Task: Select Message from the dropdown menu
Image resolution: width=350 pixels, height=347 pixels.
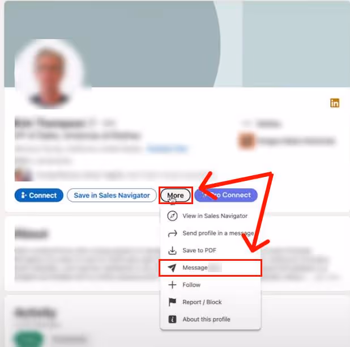Action: click(210, 268)
